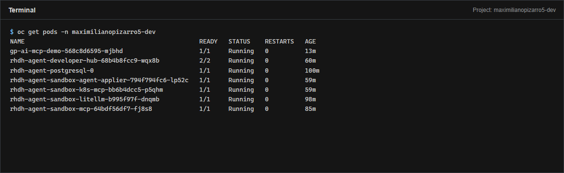
Task: Click the 100m age value
Action: tap(312, 71)
